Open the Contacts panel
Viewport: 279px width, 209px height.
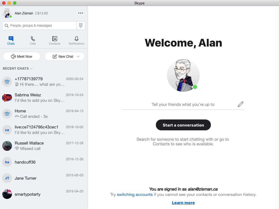coord(54,40)
